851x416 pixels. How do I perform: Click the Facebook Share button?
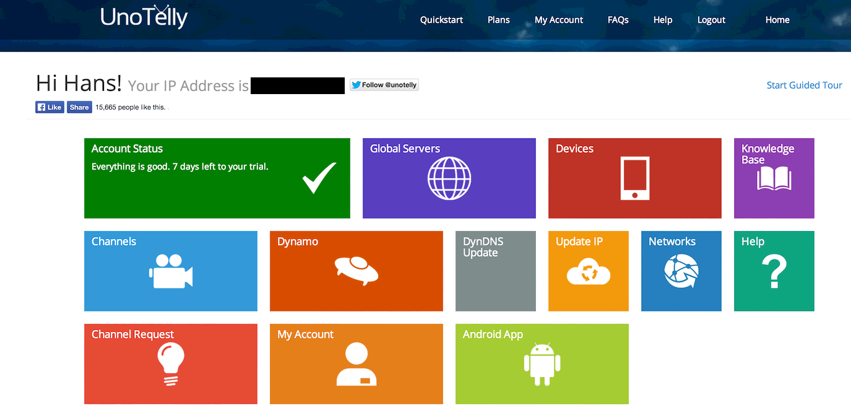click(79, 107)
